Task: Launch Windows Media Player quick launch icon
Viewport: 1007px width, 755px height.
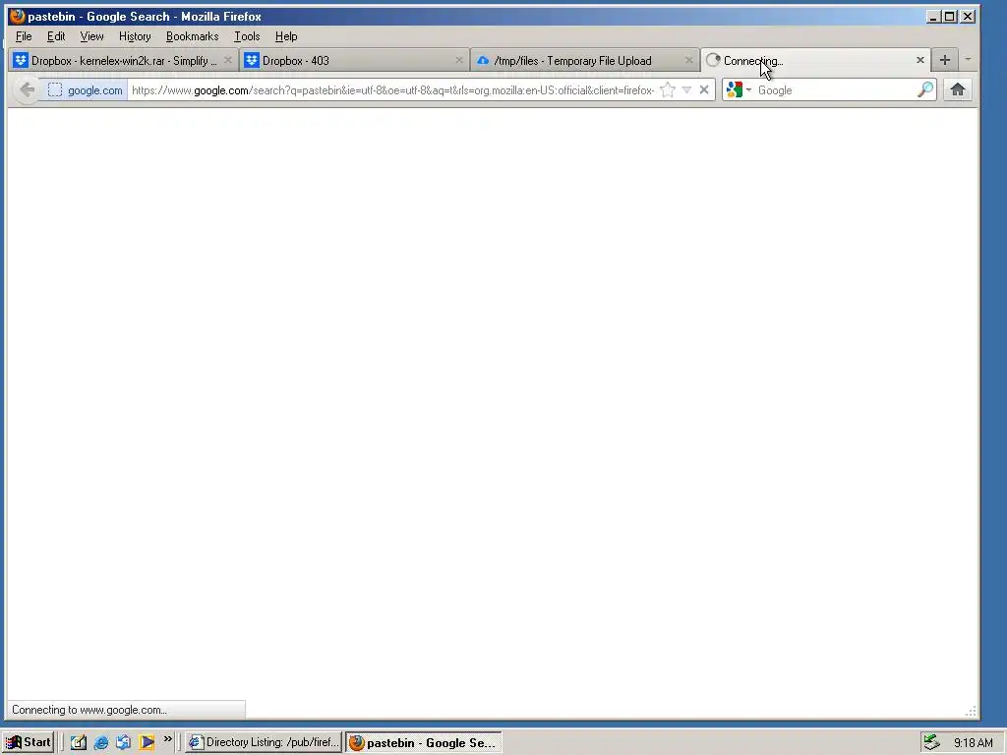Action: point(147,742)
